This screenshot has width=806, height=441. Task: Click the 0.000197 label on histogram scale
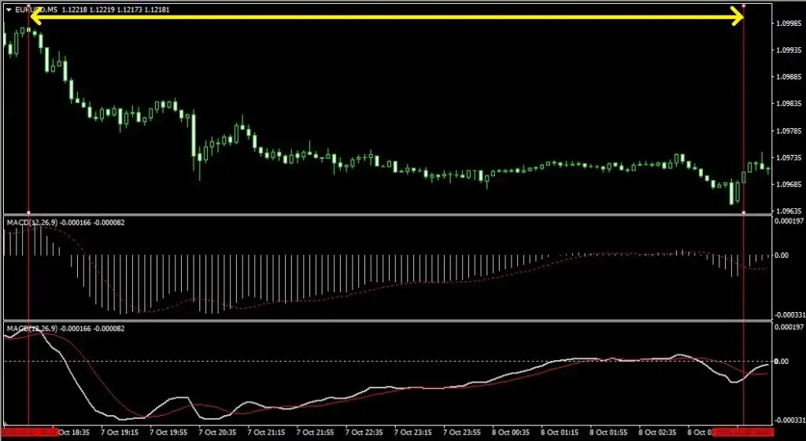pyautogui.click(x=789, y=221)
